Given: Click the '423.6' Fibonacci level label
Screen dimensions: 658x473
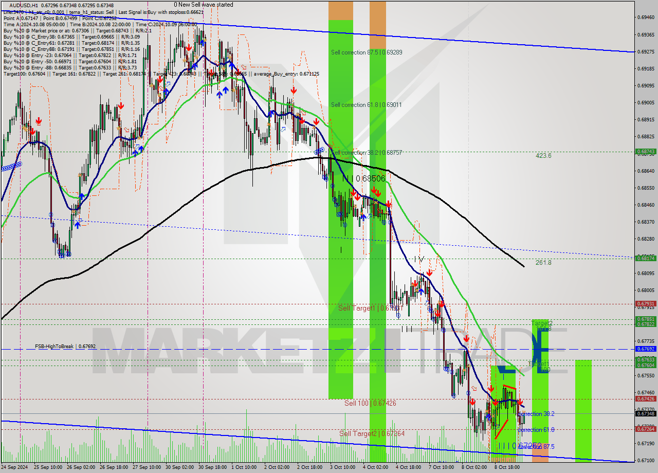Looking at the screenshot, I should pos(543,155).
